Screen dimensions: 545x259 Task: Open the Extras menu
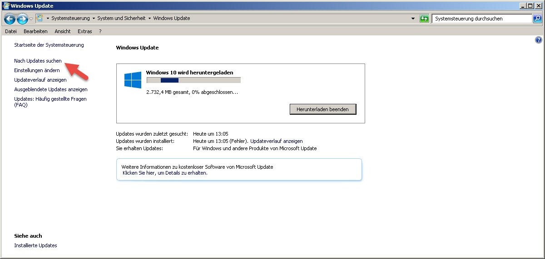[x=84, y=31]
